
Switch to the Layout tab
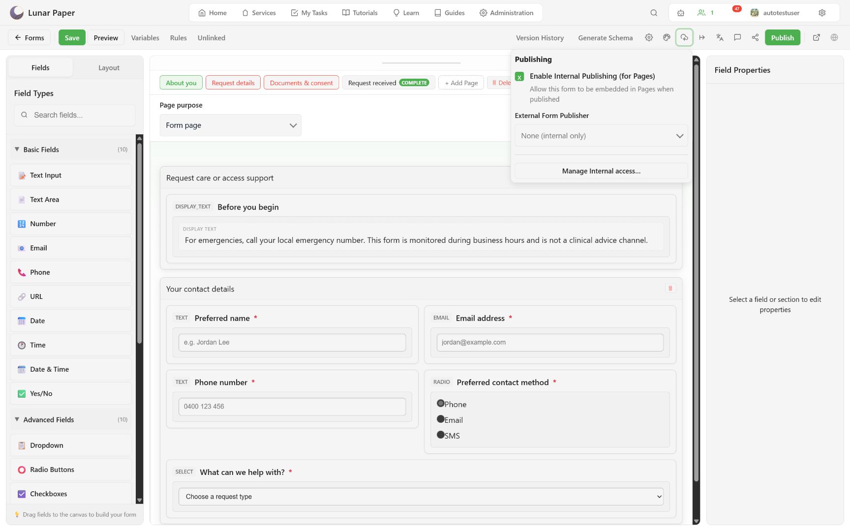coord(109,68)
